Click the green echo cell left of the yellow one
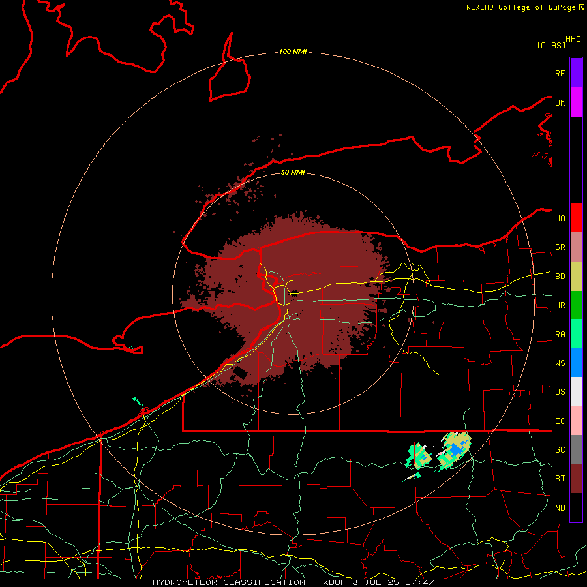The height and width of the screenshot is (587, 587). pos(419,456)
